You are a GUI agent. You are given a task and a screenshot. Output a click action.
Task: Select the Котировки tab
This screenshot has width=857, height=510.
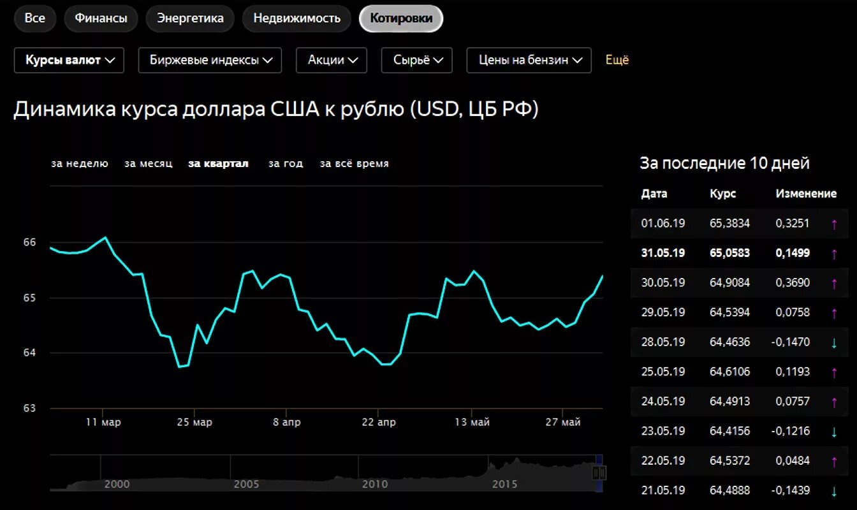point(401,18)
